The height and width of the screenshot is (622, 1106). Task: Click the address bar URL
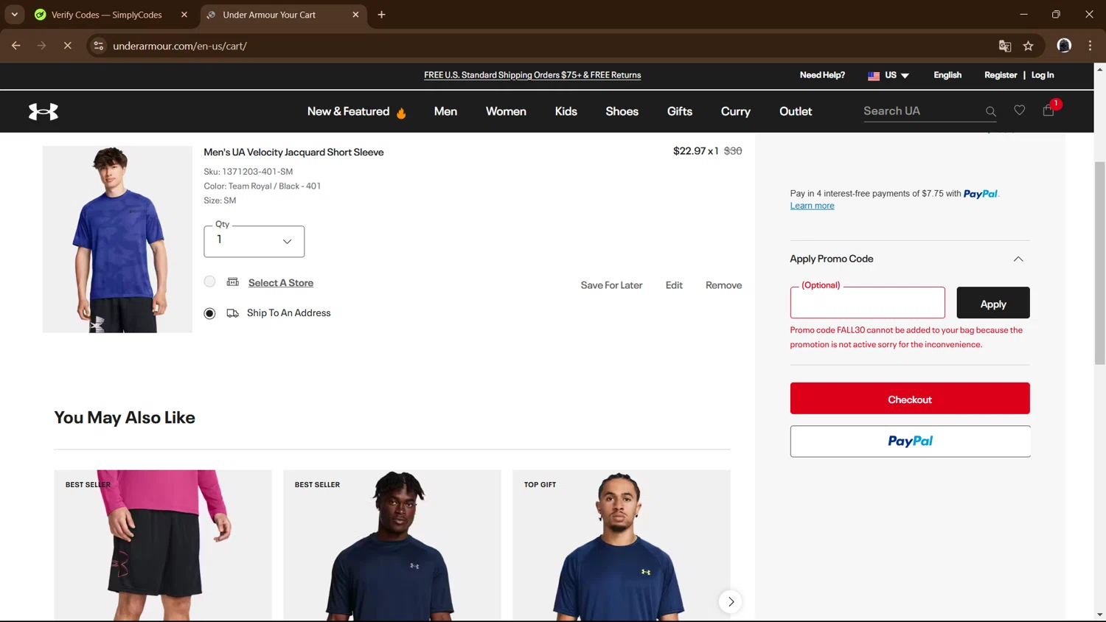pos(180,46)
